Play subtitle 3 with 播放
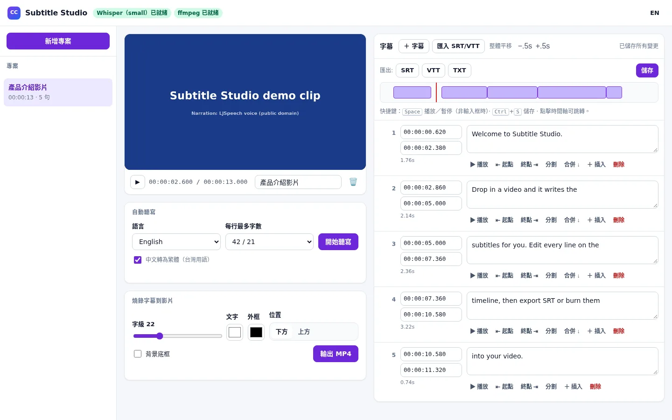Viewport: 672px width, 420px height. click(479, 275)
